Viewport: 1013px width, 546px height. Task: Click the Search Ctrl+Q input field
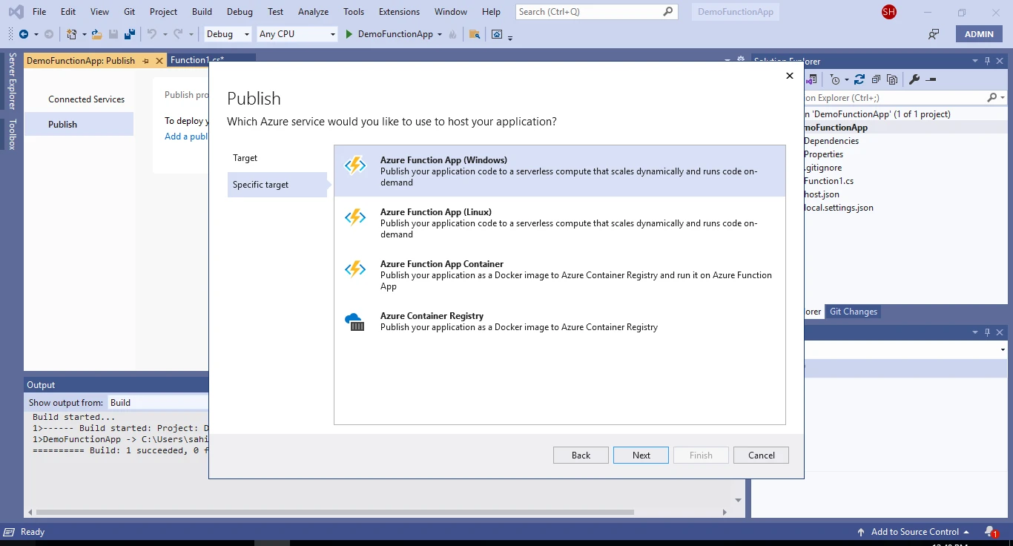(x=593, y=11)
